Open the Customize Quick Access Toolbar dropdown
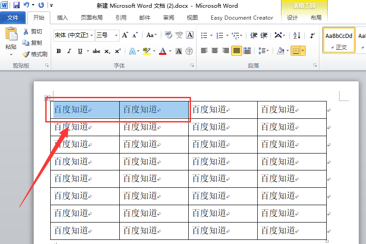The width and height of the screenshot is (366, 244). pos(51,5)
